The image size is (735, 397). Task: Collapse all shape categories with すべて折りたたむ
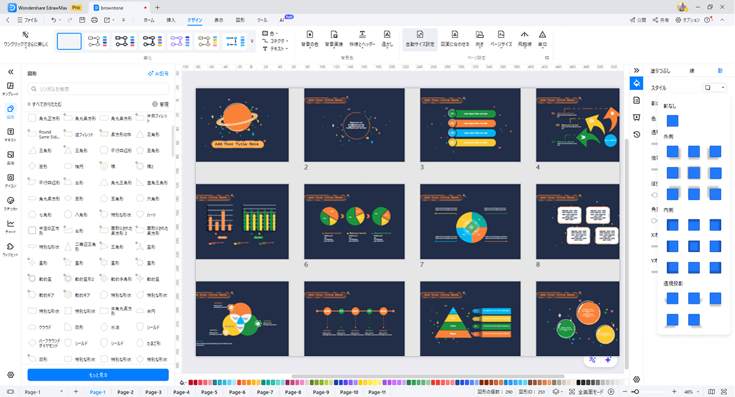pyautogui.click(x=44, y=104)
